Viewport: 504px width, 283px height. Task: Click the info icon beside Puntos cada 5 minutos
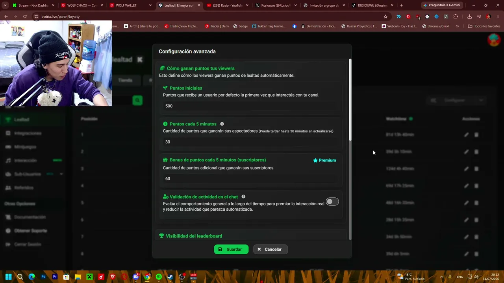tap(222, 124)
